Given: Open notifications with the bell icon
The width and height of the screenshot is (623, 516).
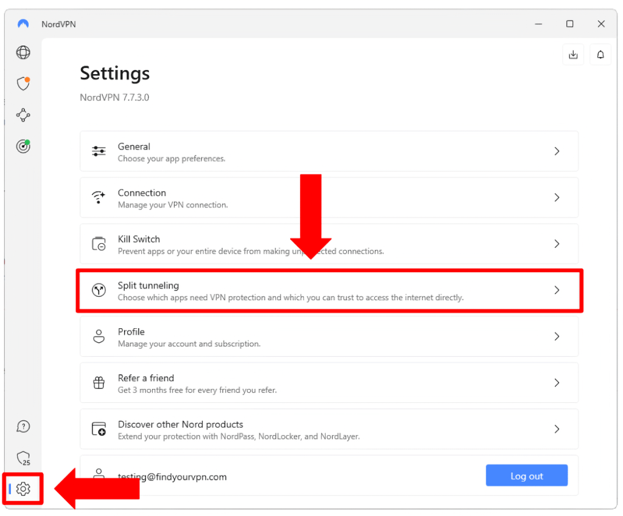Looking at the screenshot, I should [600, 54].
